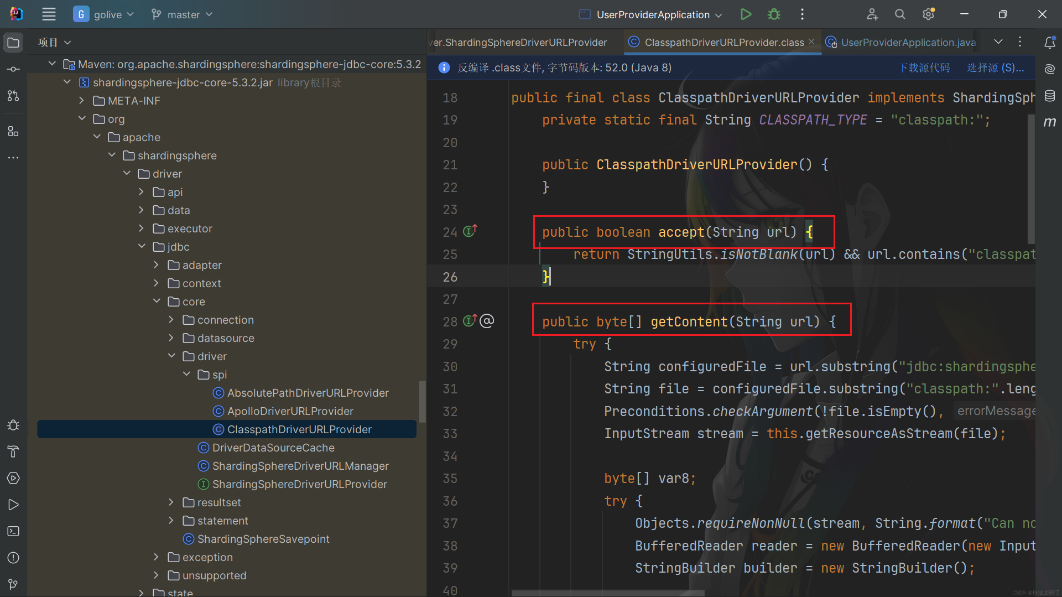Image resolution: width=1062 pixels, height=597 pixels.
Task: Click line number 33 in the gutter
Action: point(450,434)
